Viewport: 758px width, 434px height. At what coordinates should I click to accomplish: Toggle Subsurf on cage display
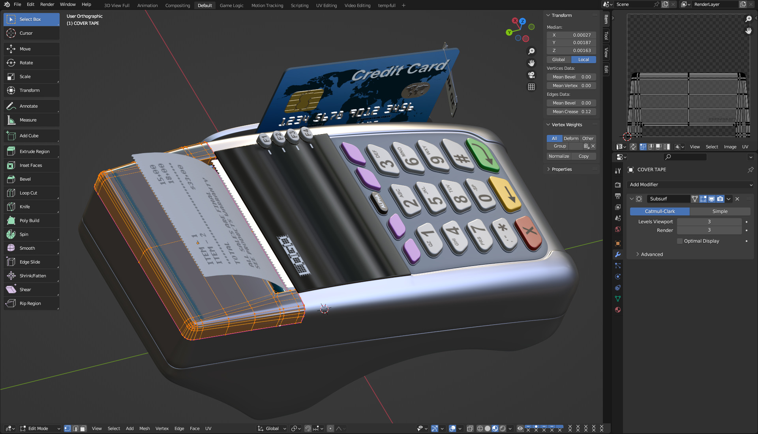695,199
